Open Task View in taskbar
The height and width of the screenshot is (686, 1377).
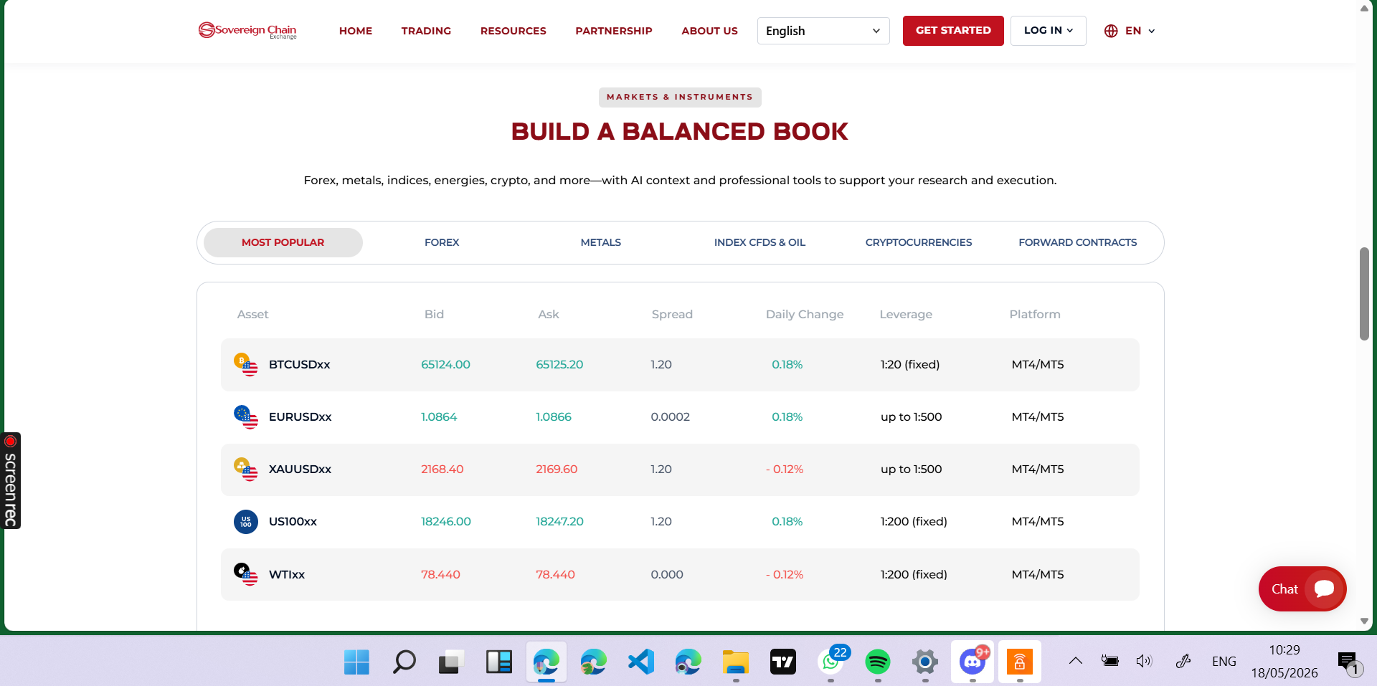click(x=451, y=662)
